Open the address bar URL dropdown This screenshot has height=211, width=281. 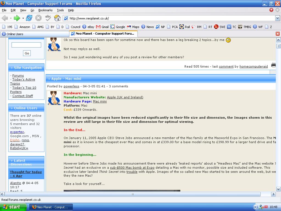[x=277, y=18]
